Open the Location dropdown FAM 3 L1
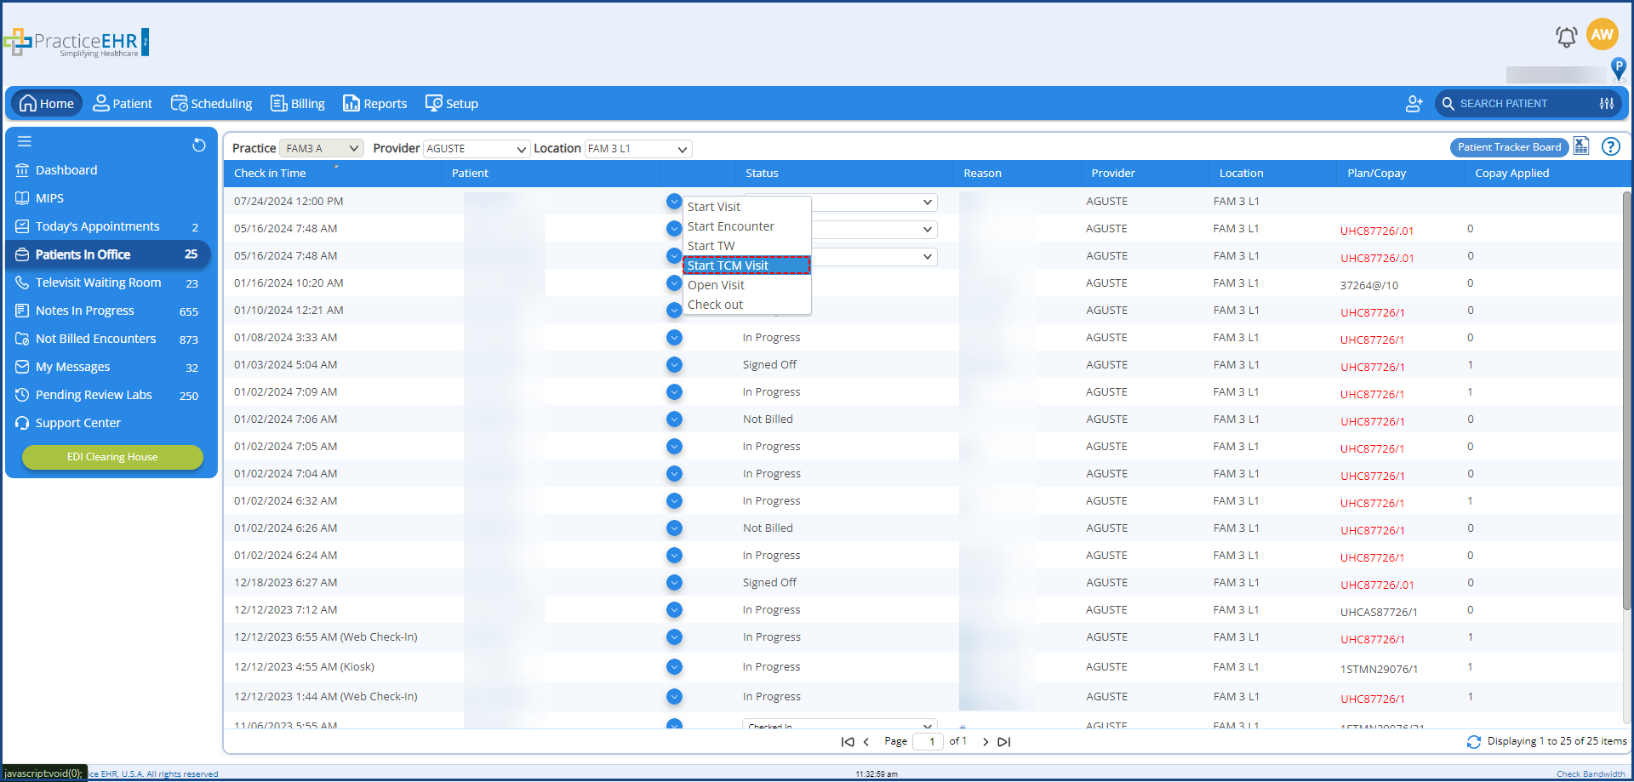The image size is (1634, 782). point(638,148)
